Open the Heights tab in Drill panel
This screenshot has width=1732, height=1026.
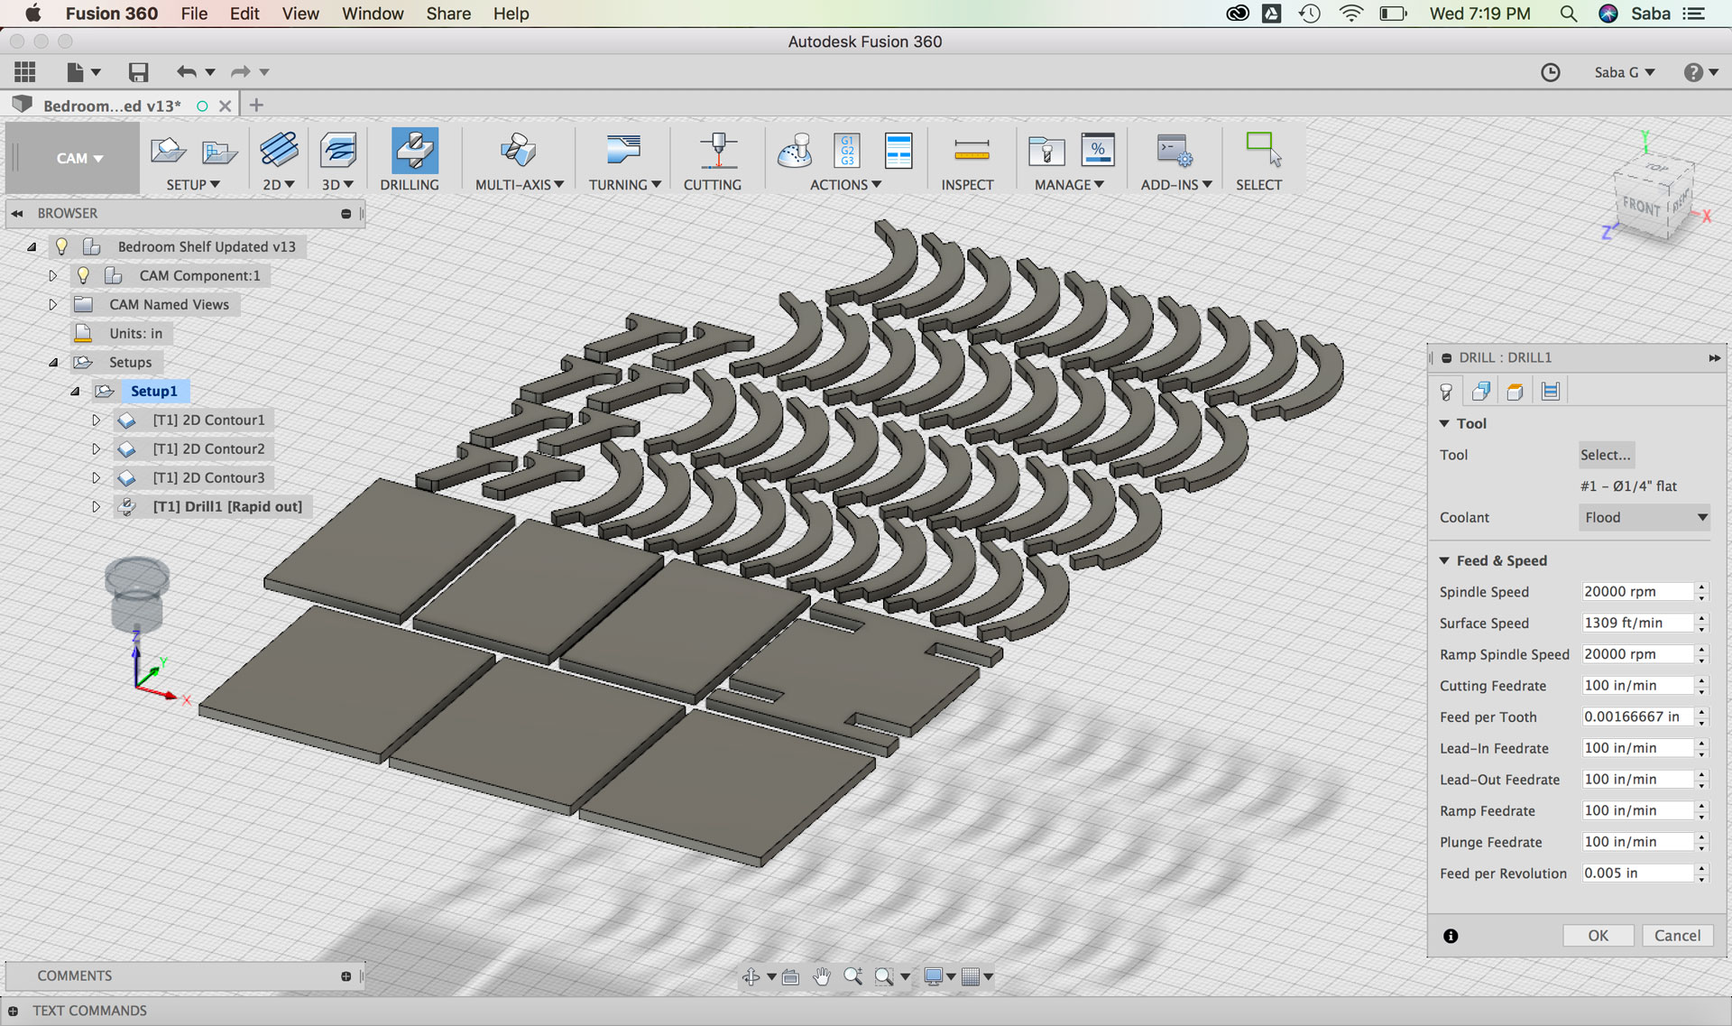(1515, 391)
